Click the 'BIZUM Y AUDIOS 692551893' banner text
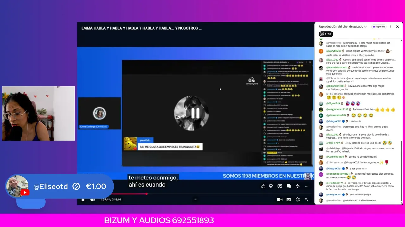The width and height of the screenshot is (405, 227). [159, 220]
